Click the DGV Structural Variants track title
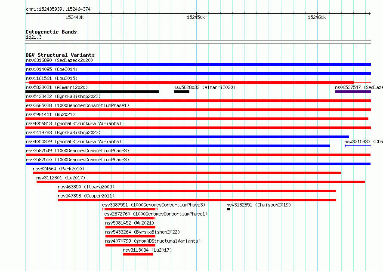The width and height of the screenshot is (383, 271). pos(60,55)
